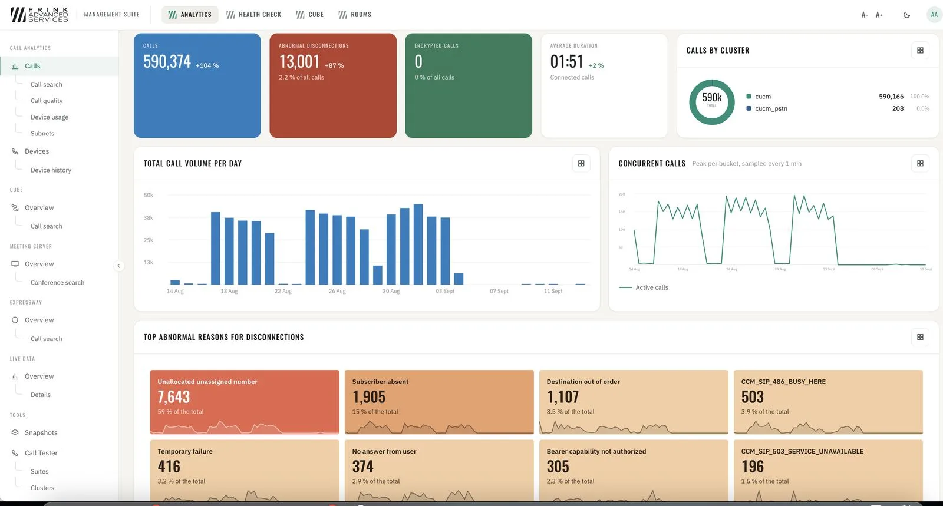Open the Analytics tab
This screenshot has height=506, width=943.
[190, 15]
